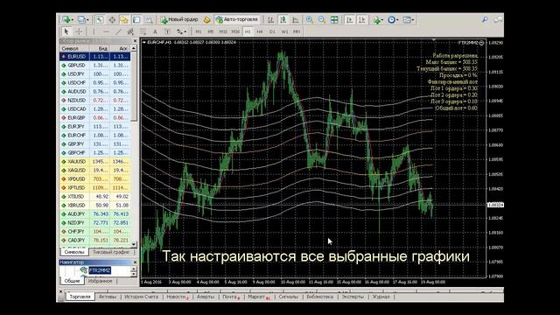Switch to line chart icon
Screen dimensions: 560x315
[x=296, y=19]
